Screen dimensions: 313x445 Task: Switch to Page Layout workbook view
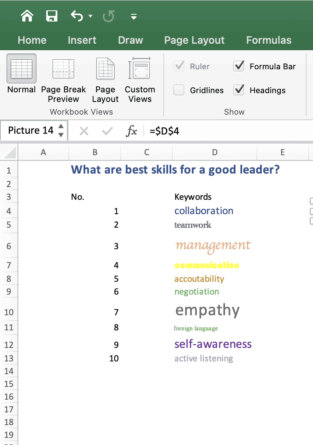tap(106, 80)
